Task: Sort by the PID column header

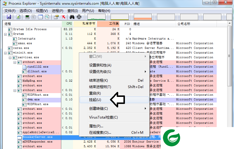Action: pyautogui.click(x=126, y=24)
